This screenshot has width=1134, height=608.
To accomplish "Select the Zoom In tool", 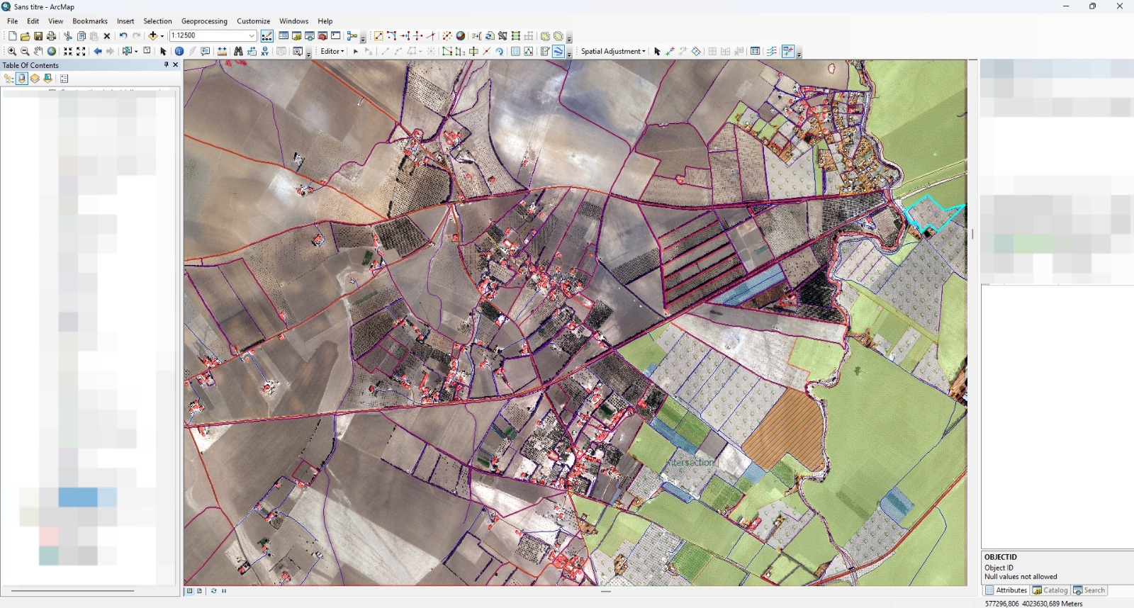I will pyautogui.click(x=12, y=51).
